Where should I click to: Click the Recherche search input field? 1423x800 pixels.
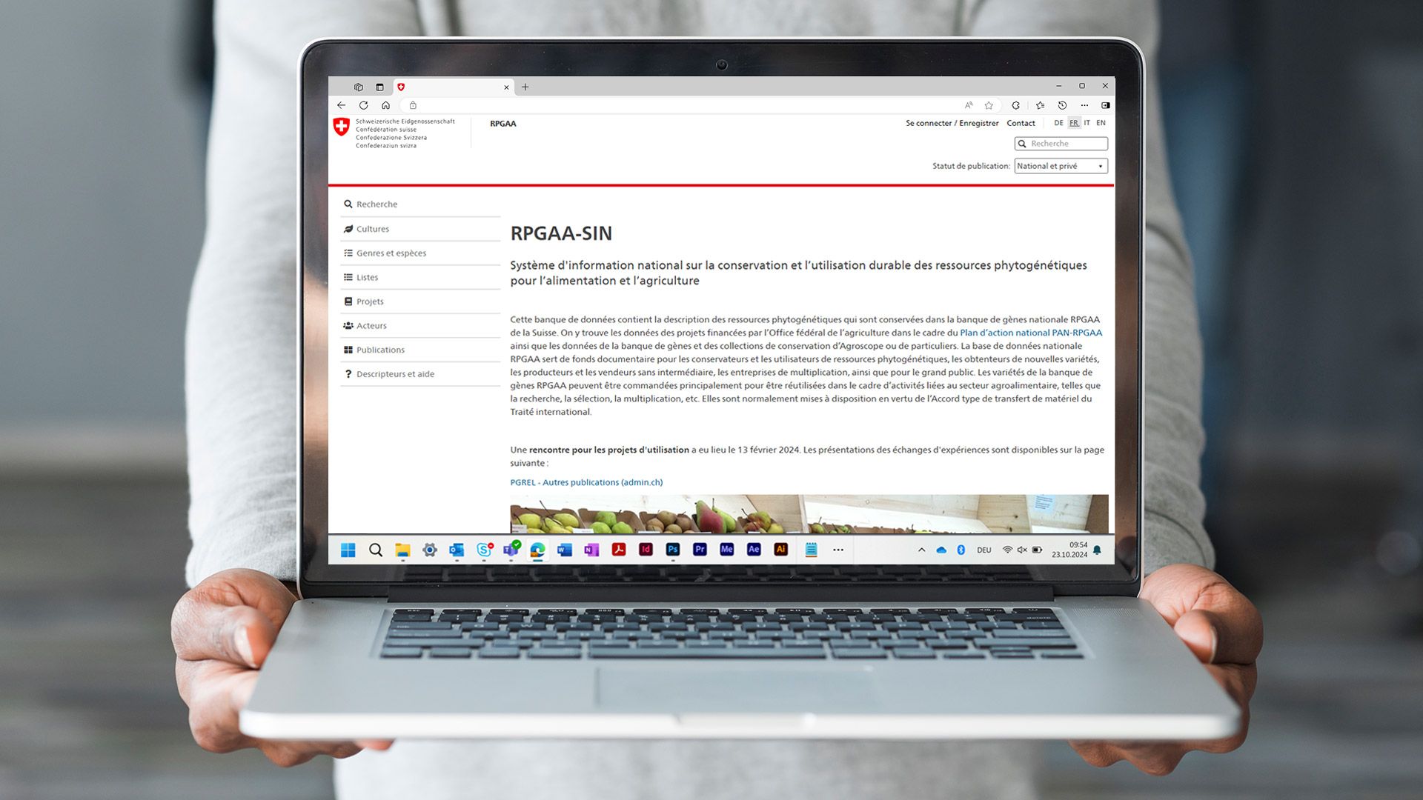1061,144
